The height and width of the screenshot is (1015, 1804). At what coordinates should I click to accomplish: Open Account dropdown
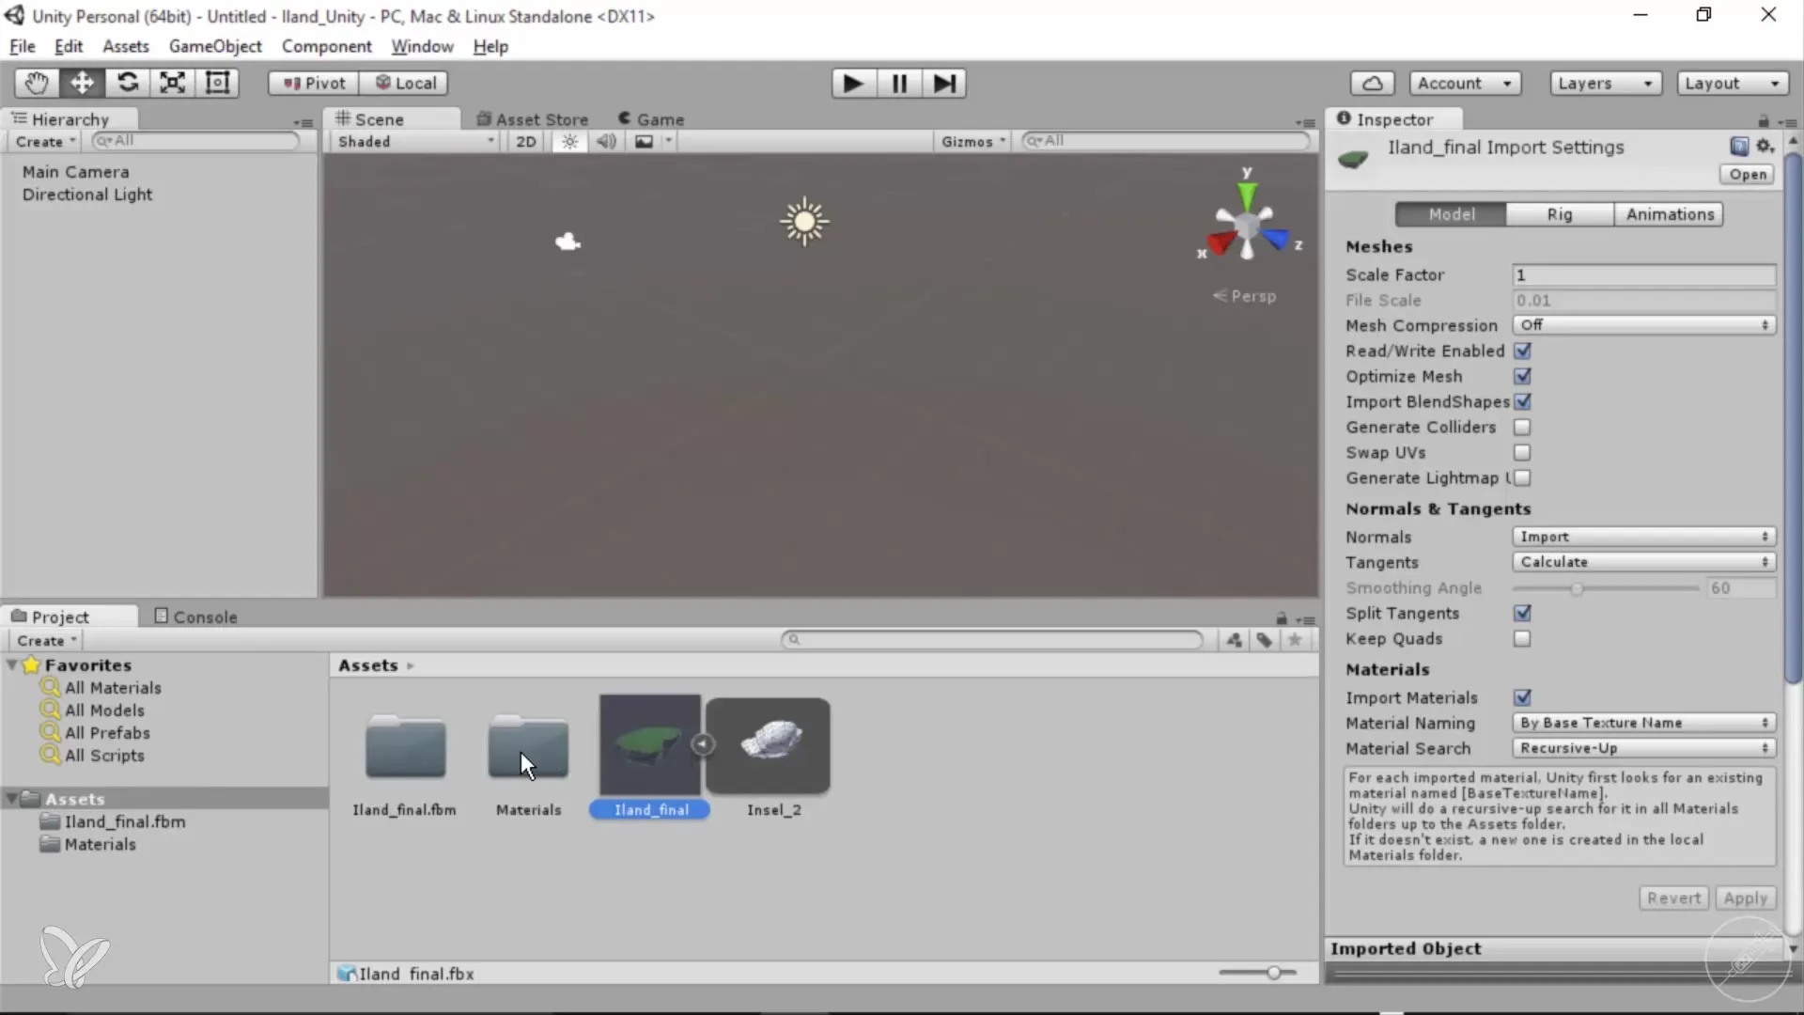[1465, 83]
